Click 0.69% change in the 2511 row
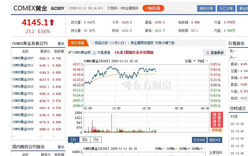Viewport: 248px width, 156px height. pos(57,65)
